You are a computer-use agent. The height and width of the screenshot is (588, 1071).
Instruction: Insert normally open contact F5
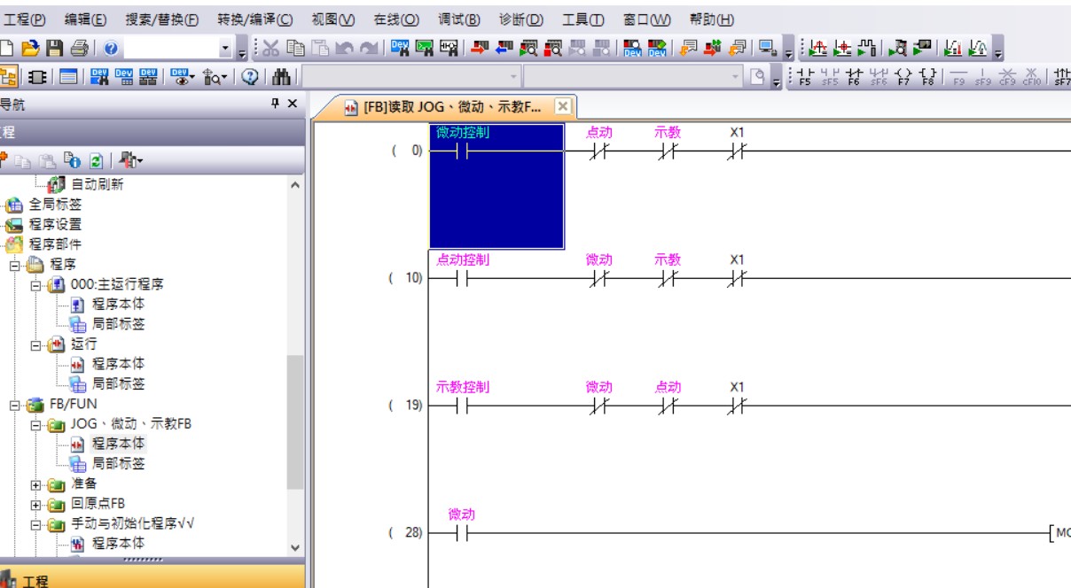pos(805,77)
